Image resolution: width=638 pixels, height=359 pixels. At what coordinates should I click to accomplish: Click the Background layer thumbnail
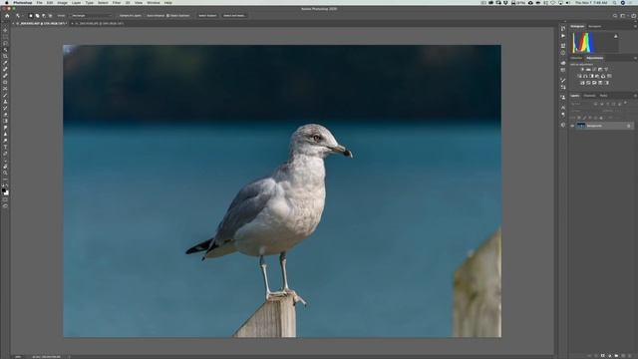click(581, 126)
